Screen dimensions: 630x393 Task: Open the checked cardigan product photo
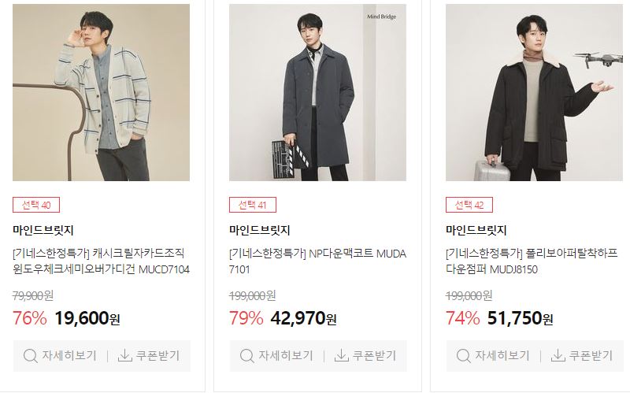pos(102,92)
